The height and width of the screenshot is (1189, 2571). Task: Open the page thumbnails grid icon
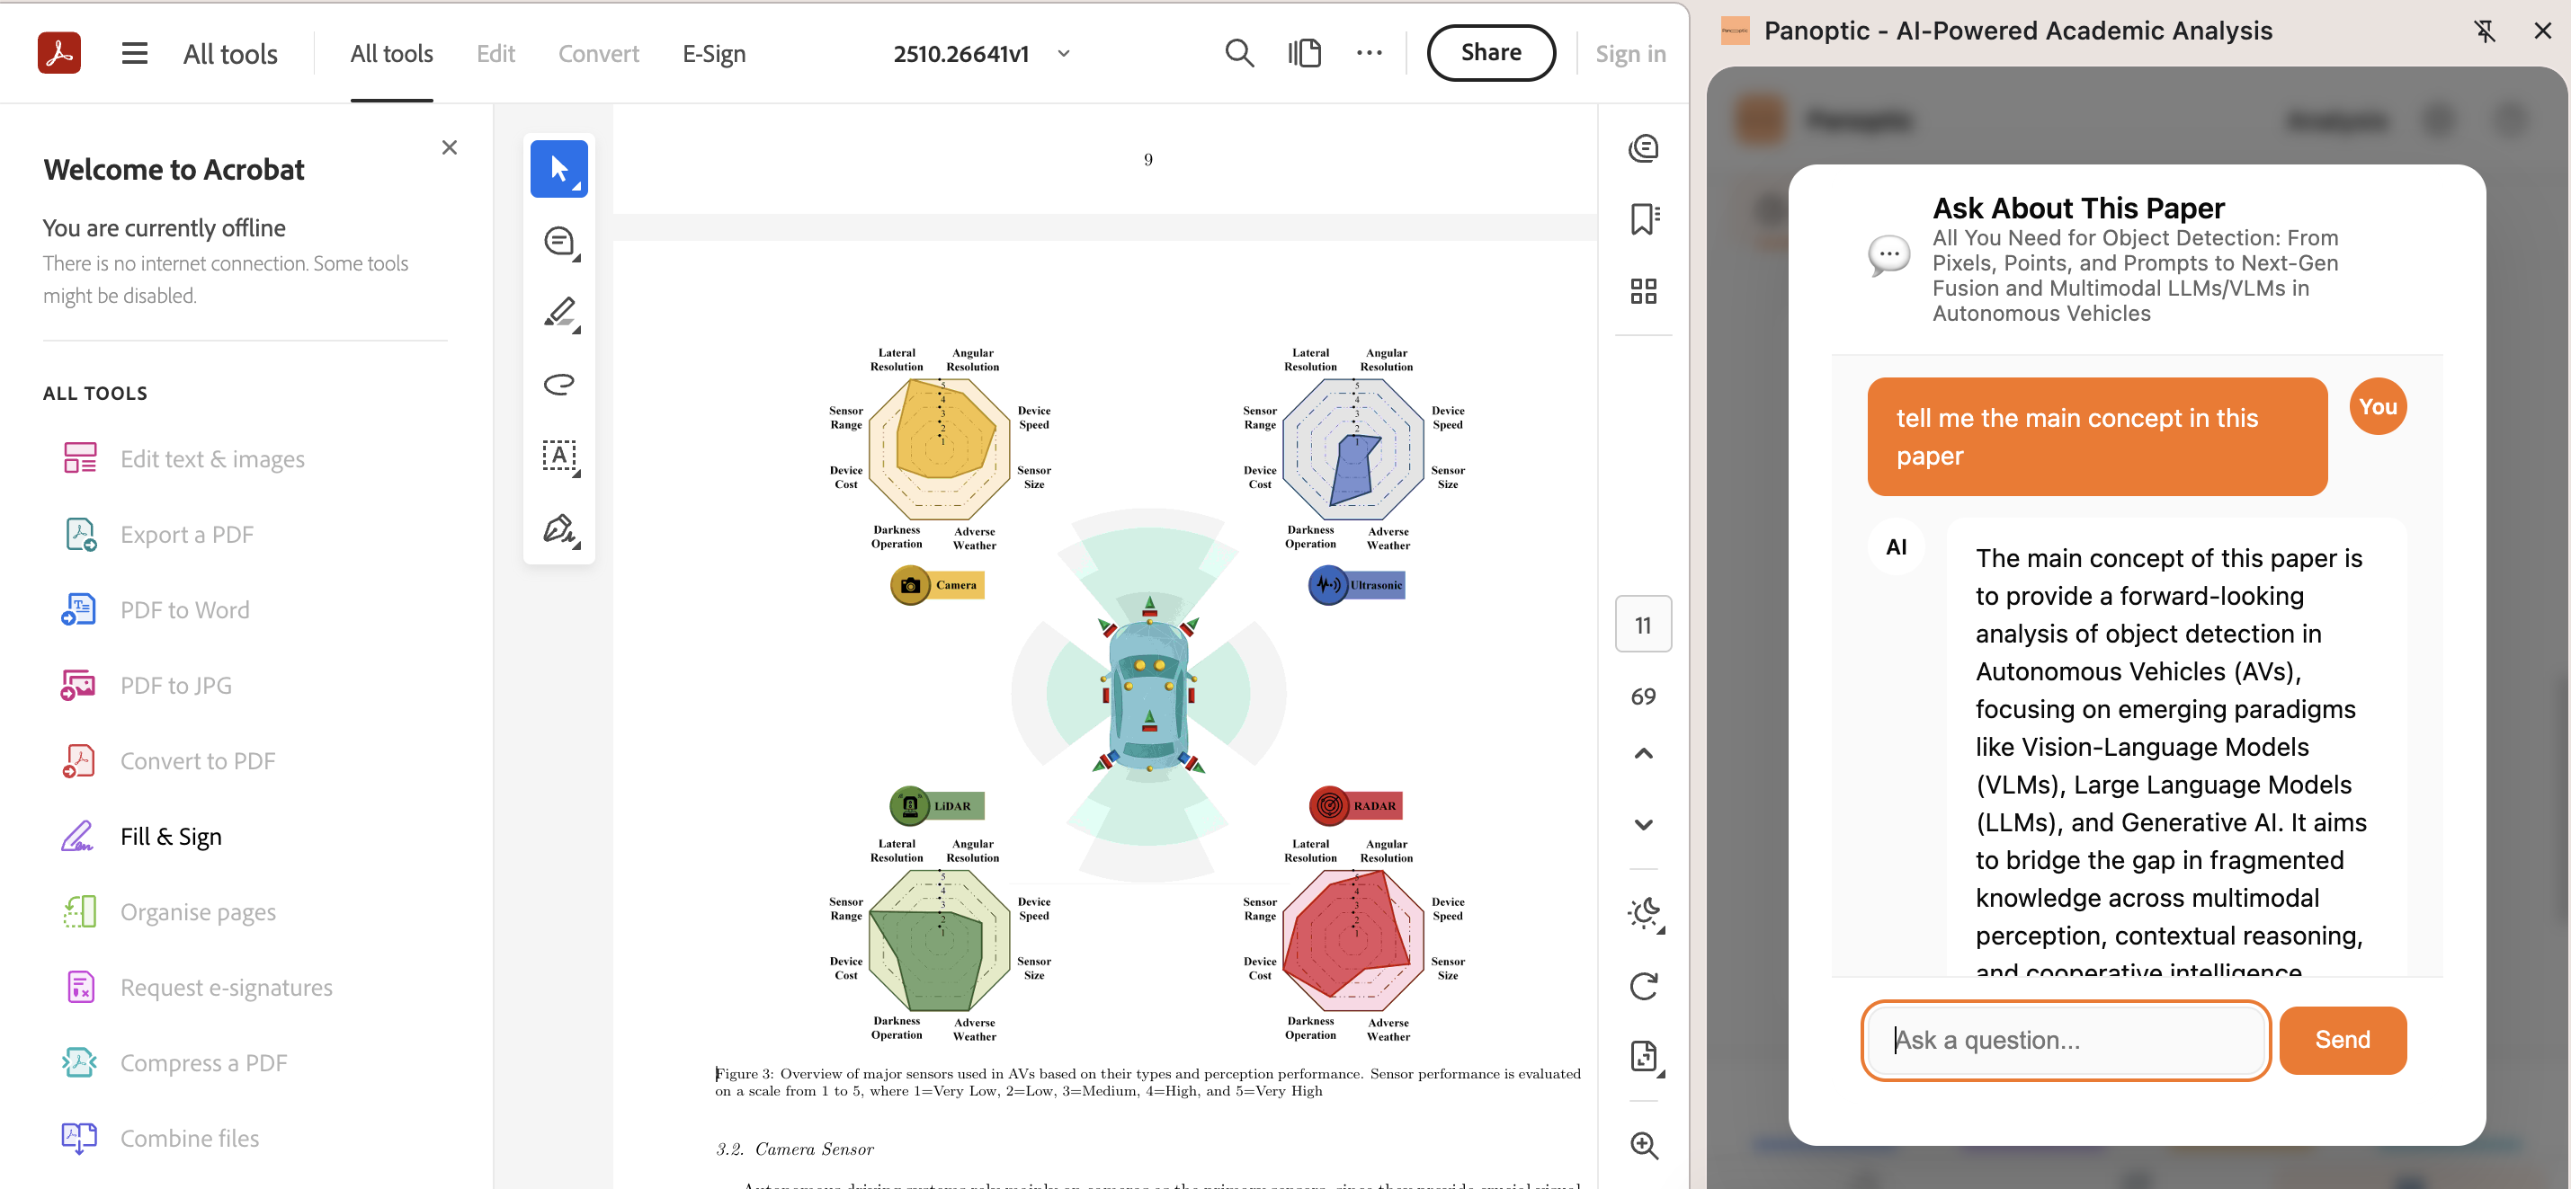pyautogui.click(x=1643, y=291)
